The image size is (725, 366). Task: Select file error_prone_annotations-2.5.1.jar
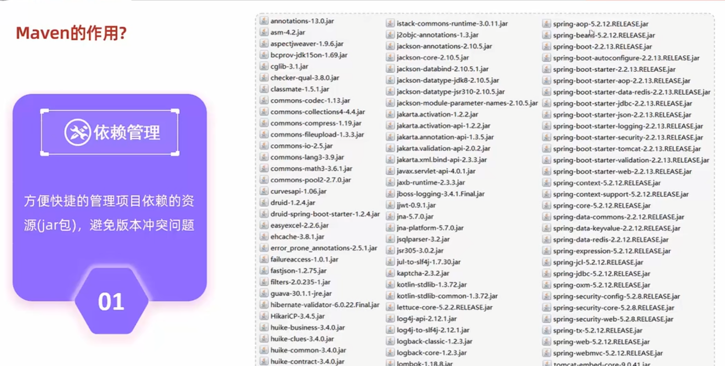(x=324, y=248)
